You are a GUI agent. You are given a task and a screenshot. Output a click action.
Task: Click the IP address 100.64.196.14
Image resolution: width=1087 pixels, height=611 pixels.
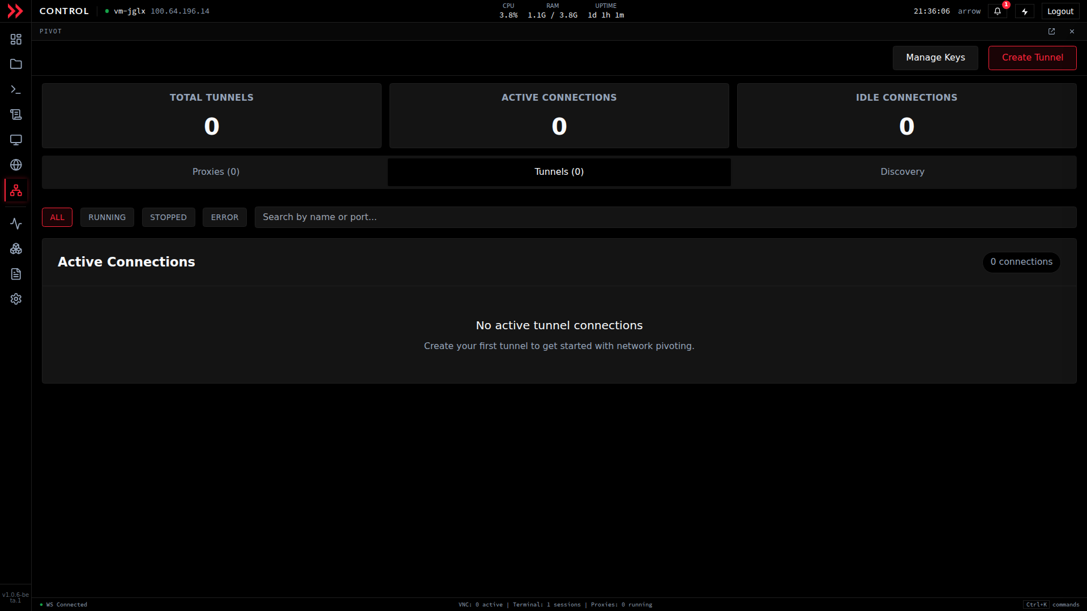180,11
